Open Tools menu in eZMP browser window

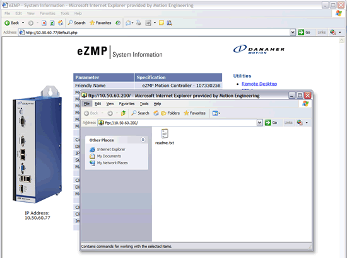[65, 13]
